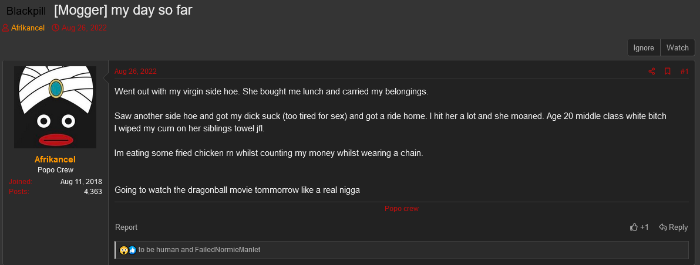Click the red Popo crew signature

402,209
